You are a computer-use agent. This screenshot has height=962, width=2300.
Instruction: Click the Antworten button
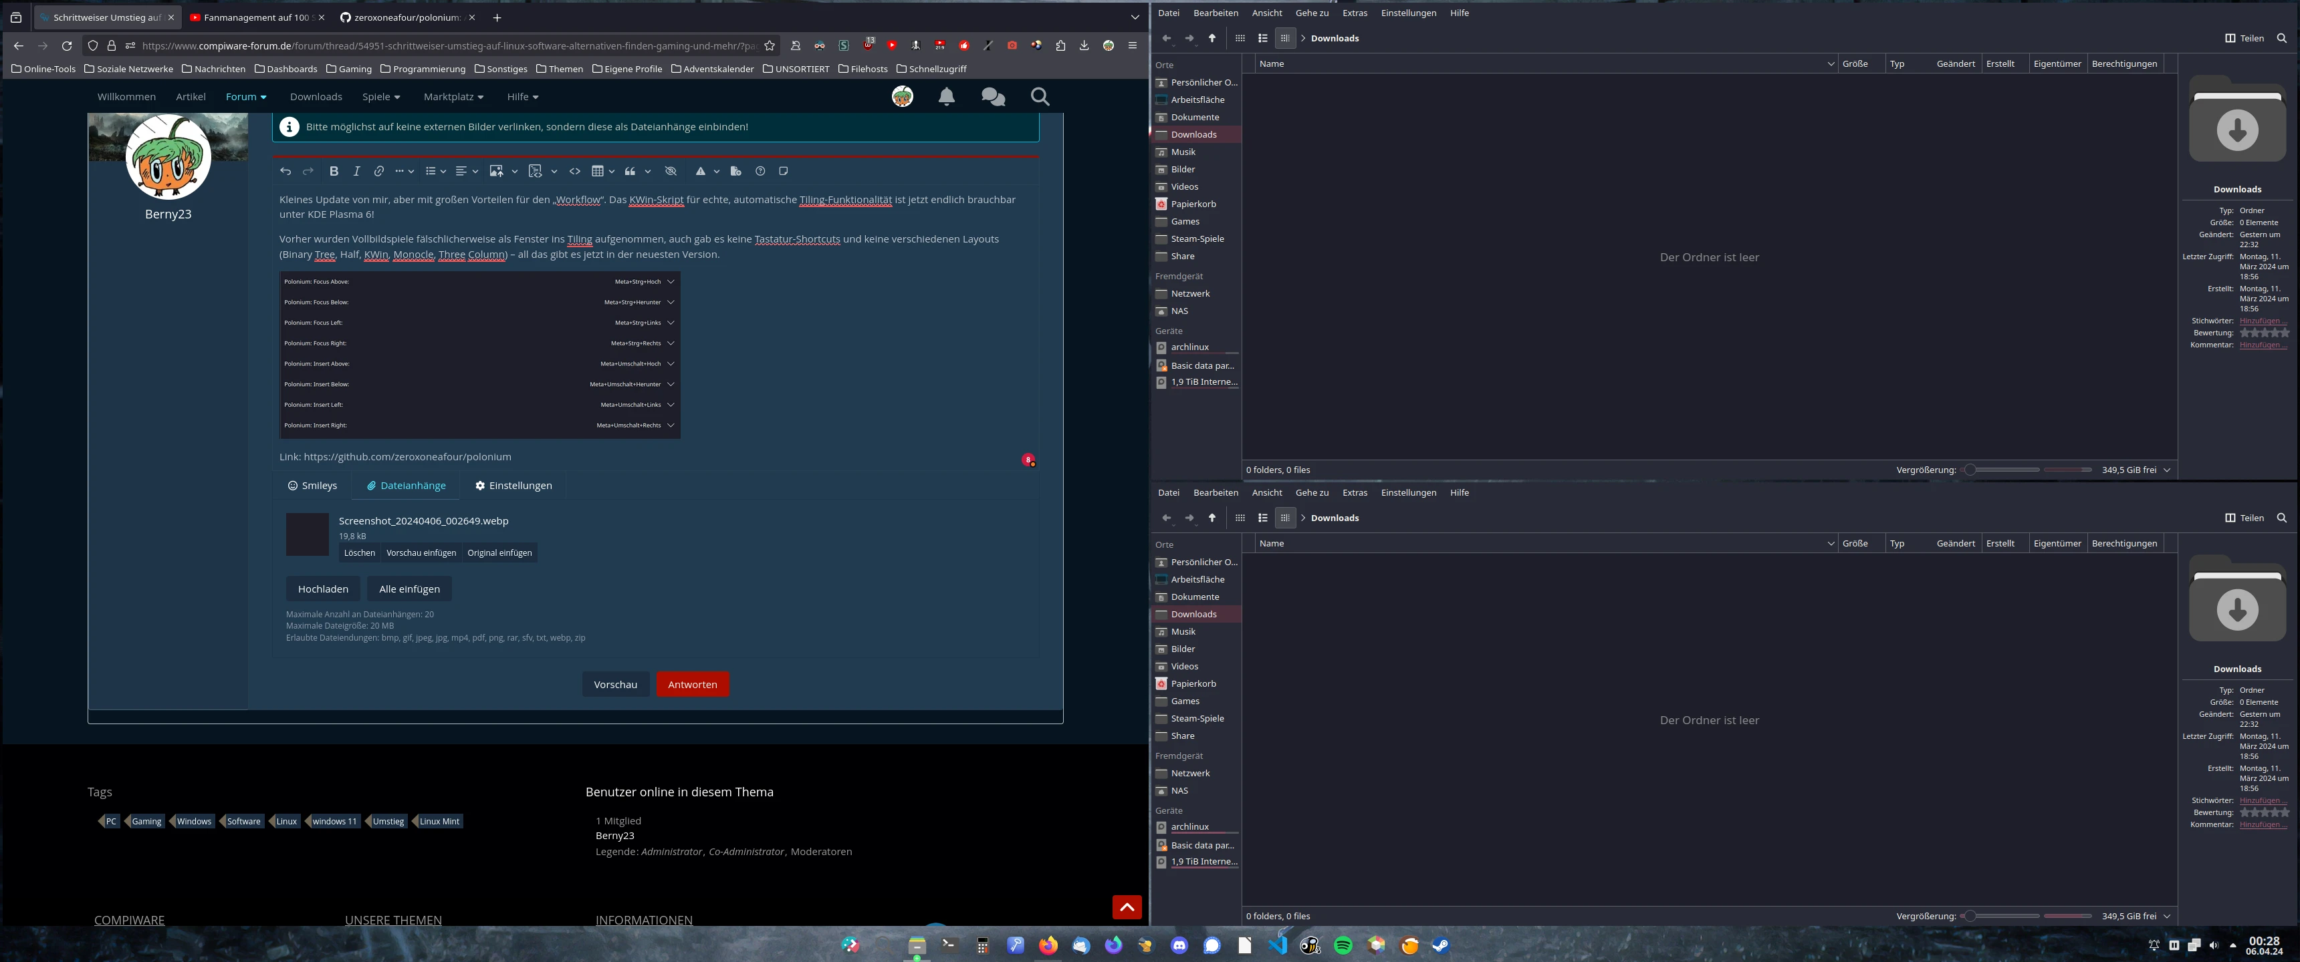[693, 685]
